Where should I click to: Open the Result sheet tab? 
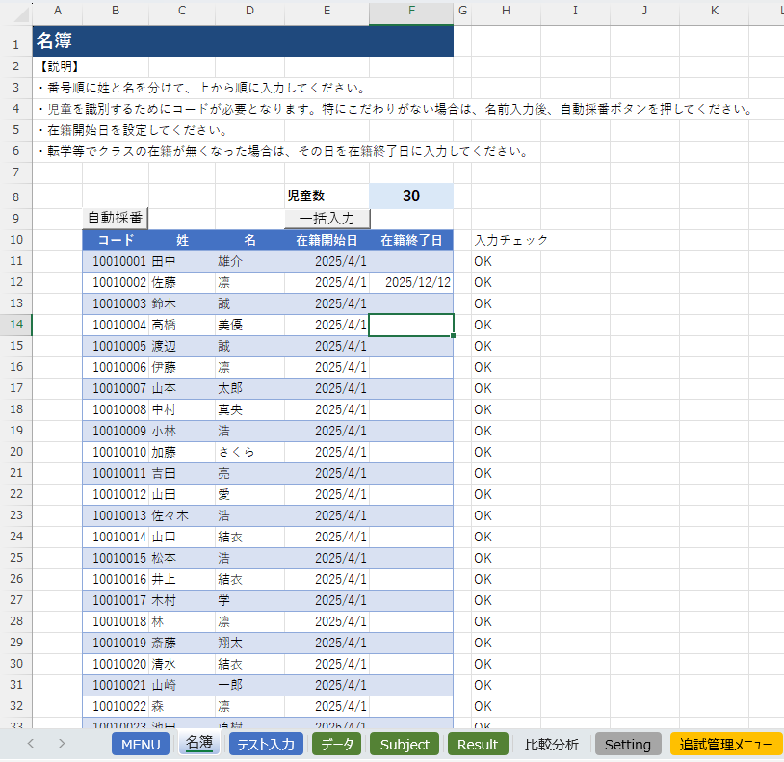(x=478, y=744)
